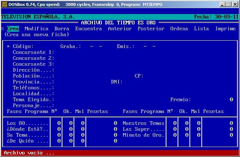This screenshot has width=240, height=157.
Task: Select the Crea menu option
Action: click(x=13, y=29)
